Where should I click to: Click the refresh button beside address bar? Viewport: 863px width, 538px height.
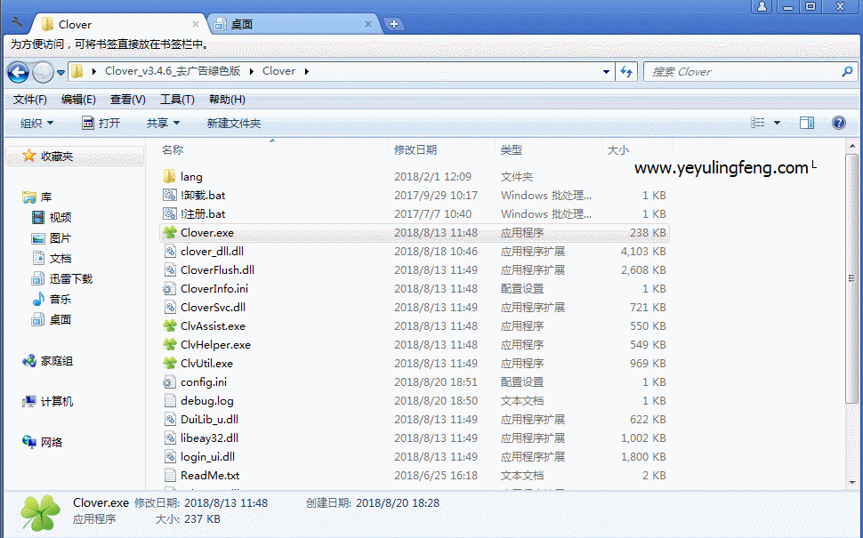point(627,72)
